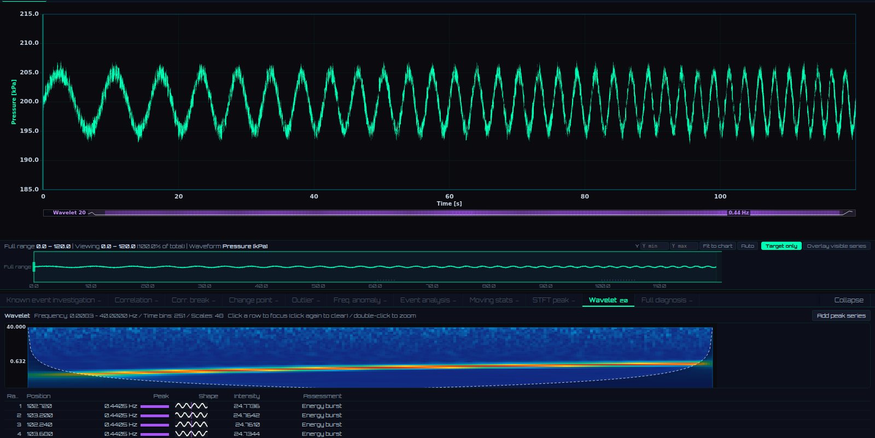The width and height of the screenshot is (875, 438).
Task: Select the active Wavelet tab
Action: click(x=608, y=300)
